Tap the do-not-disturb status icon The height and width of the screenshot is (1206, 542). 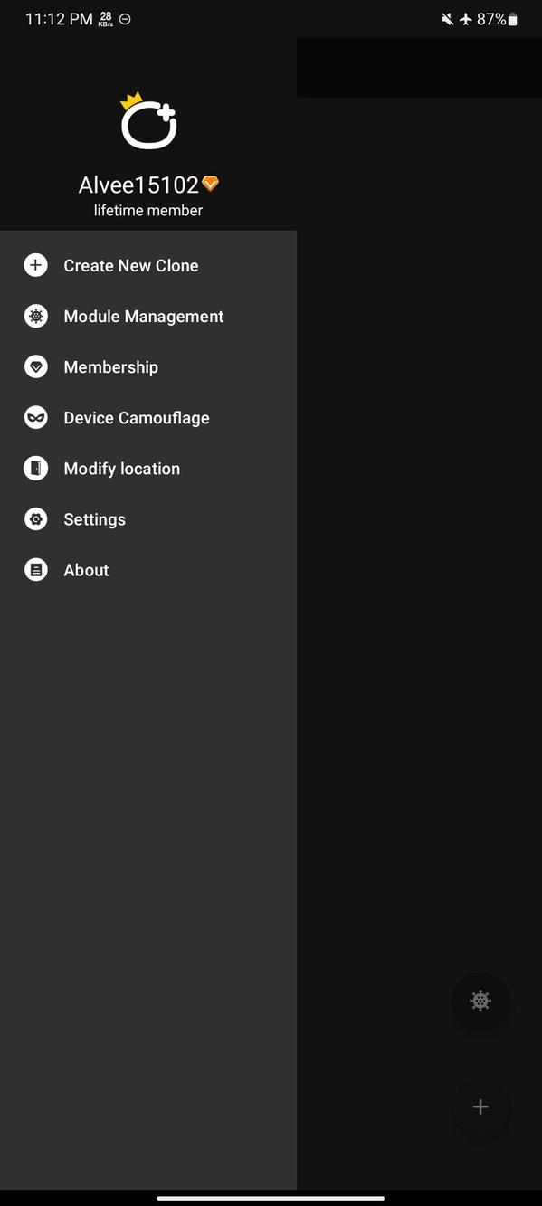point(125,19)
